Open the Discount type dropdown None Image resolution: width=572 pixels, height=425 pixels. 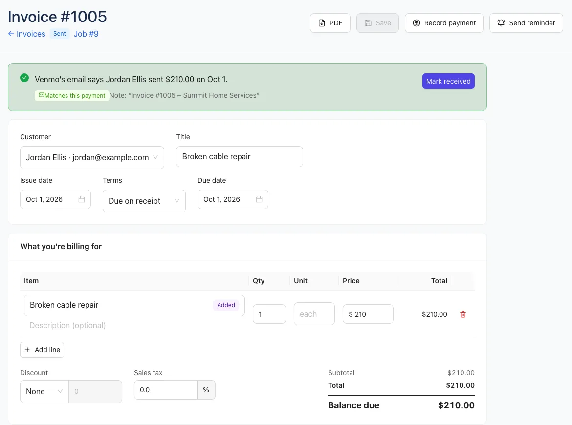pyautogui.click(x=44, y=391)
